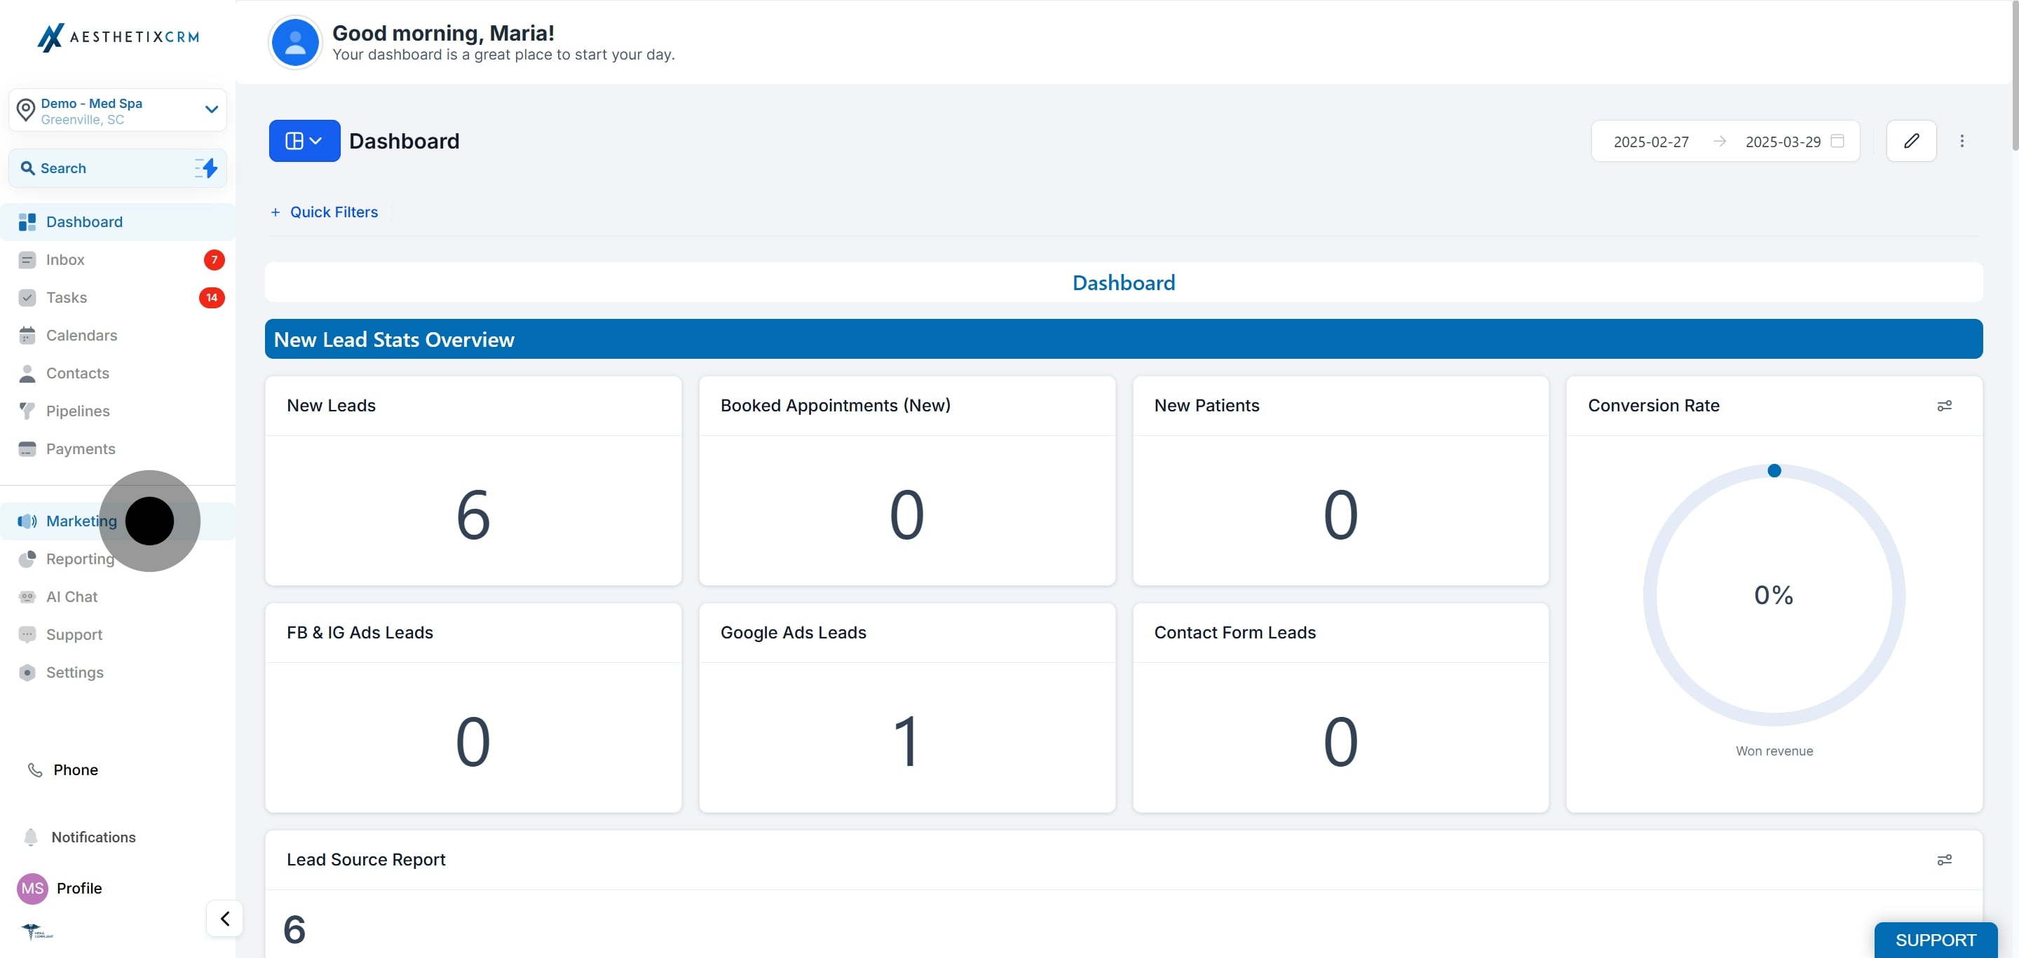
Task: Go to Pipelines menu item
Action: (x=78, y=411)
